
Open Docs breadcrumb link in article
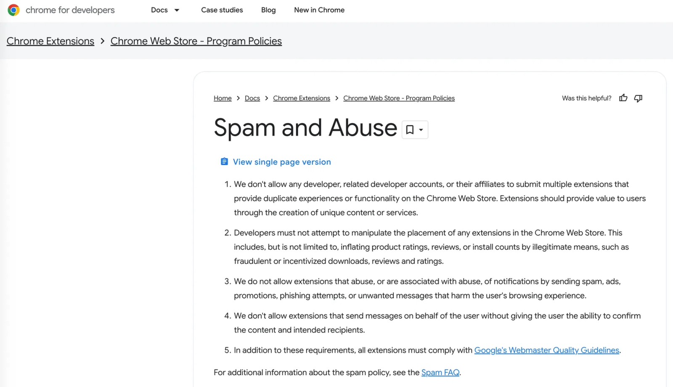(252, 98)
